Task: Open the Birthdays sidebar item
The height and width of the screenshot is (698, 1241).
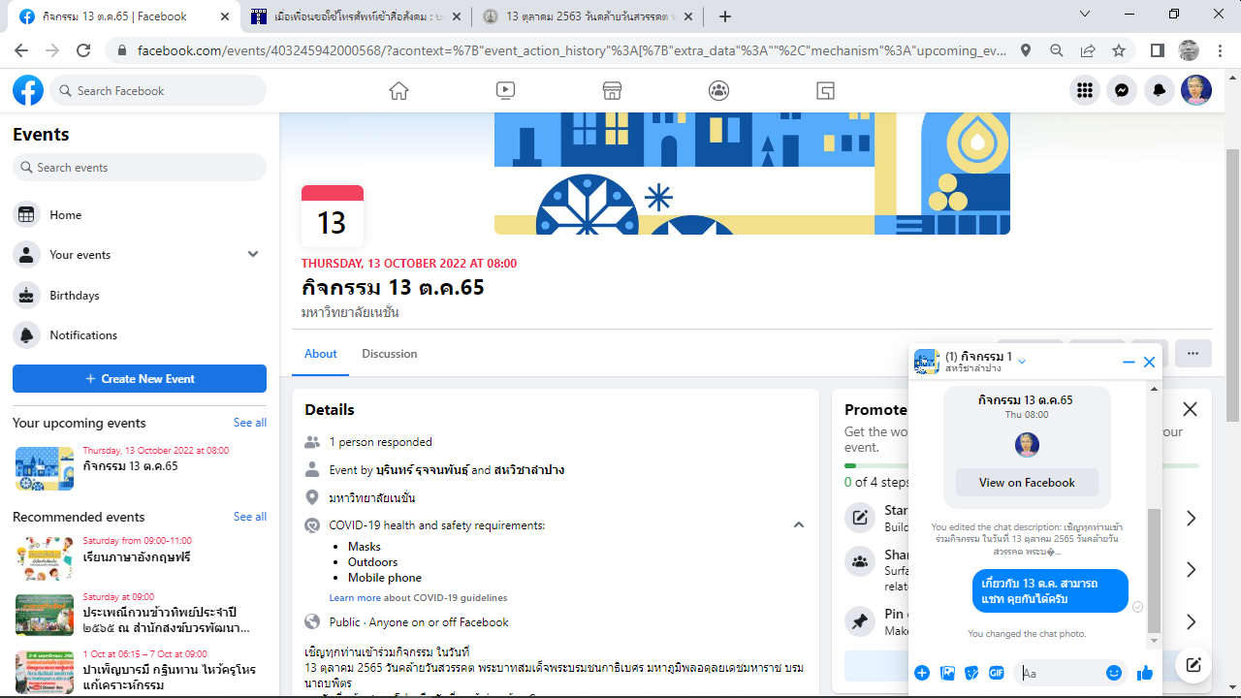Action: 140,296
